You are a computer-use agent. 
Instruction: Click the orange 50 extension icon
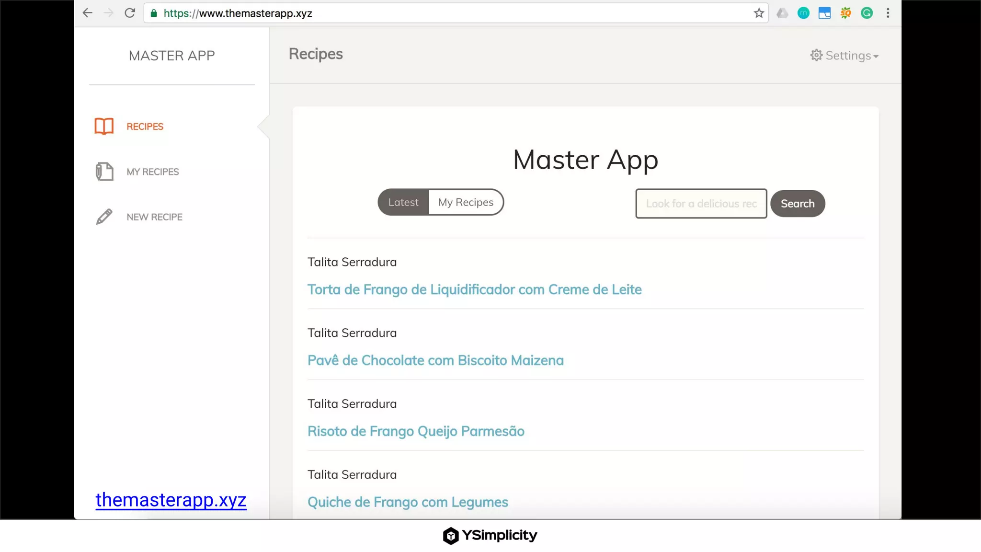[845, 13]
